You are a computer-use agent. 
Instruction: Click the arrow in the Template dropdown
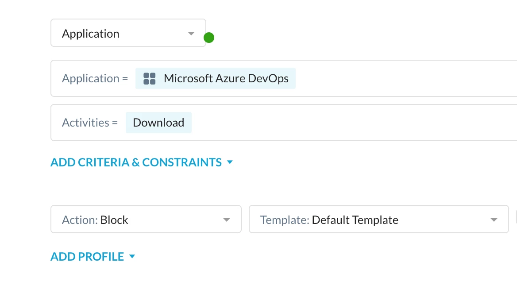point(494,220)
